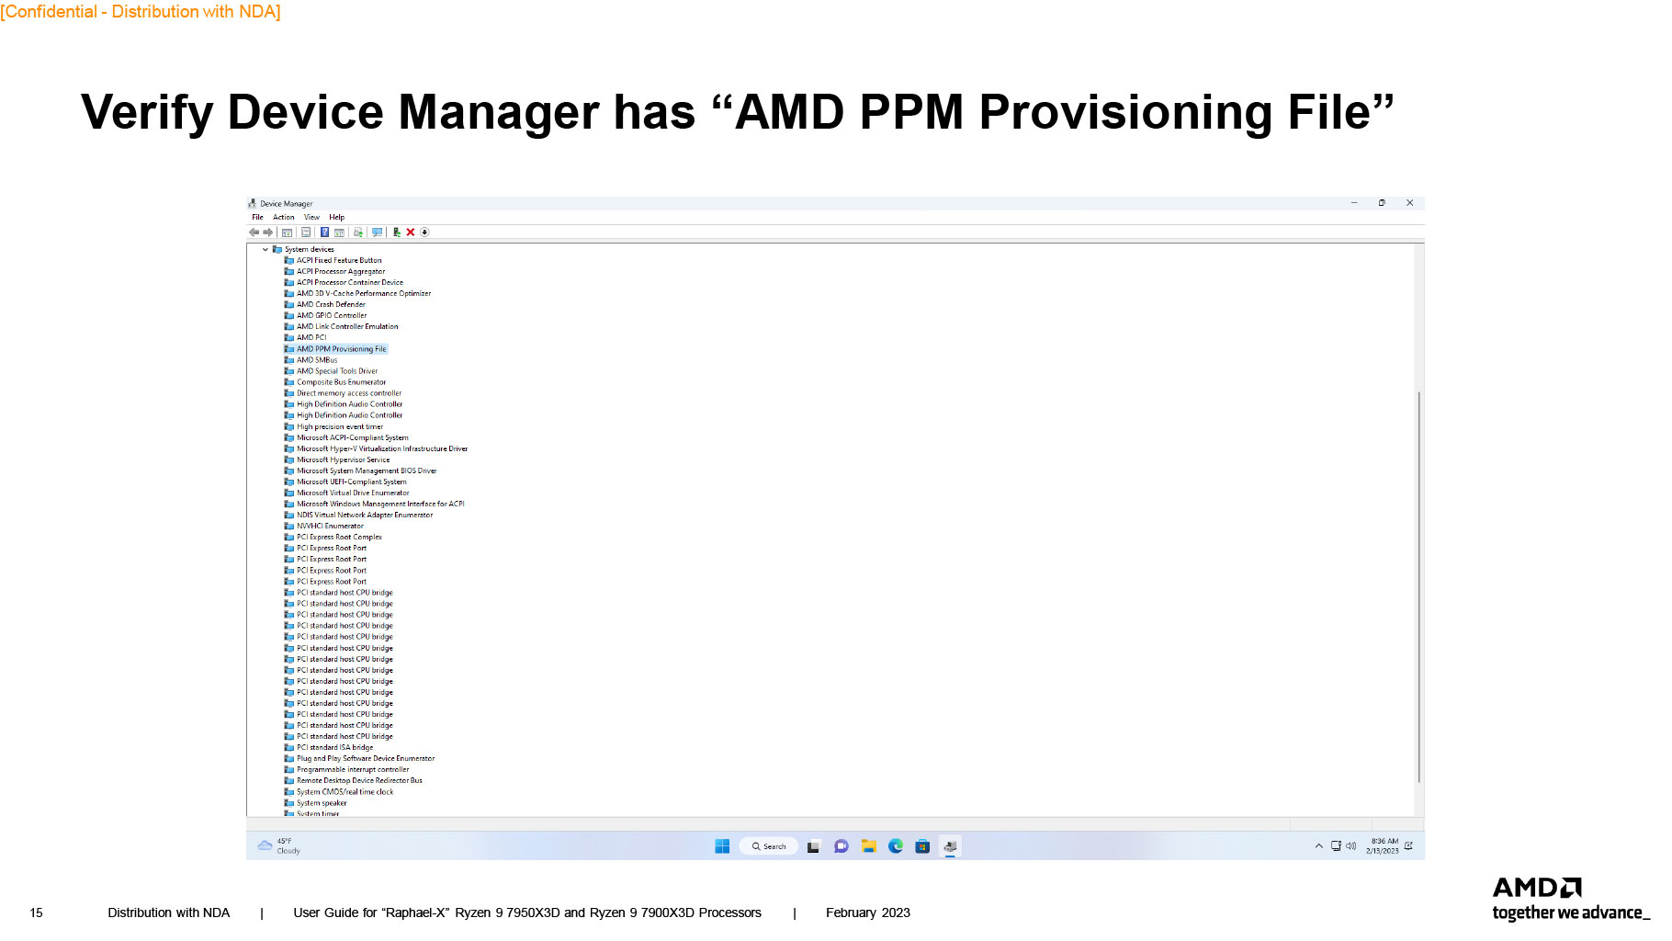Collapse the System devices tree node
This screenshot has height=941, width=1672.
(265, 249)
